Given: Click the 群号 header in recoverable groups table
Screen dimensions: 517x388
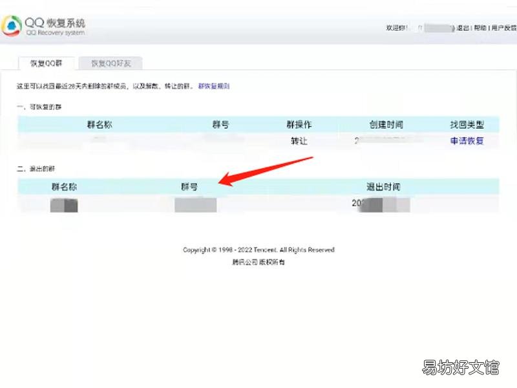Looking at the screenshot, I should tap(220, 124).
